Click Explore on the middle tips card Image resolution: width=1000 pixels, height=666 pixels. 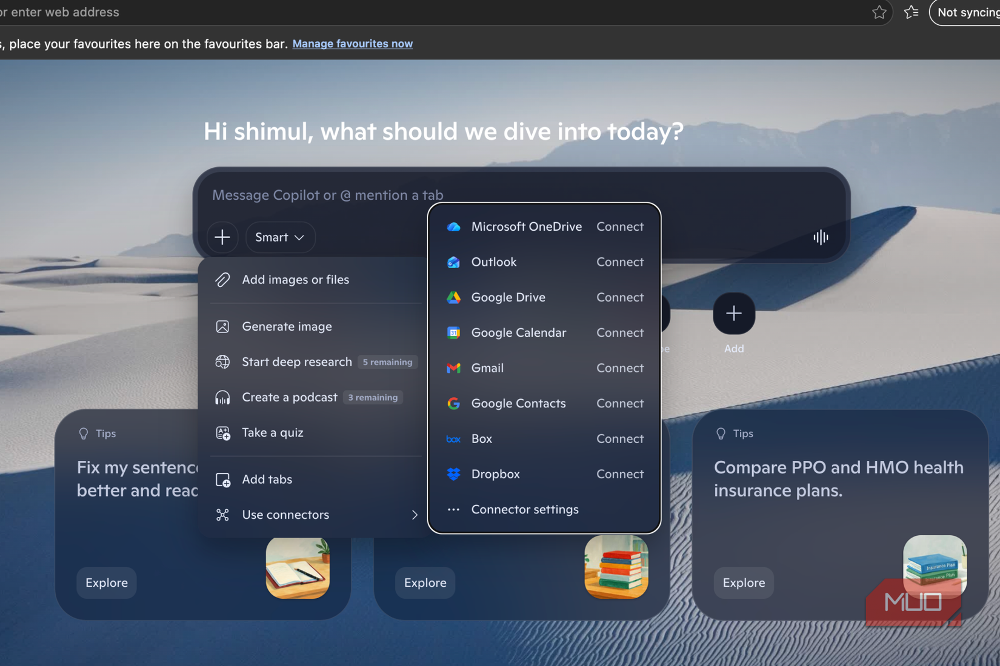425,583
